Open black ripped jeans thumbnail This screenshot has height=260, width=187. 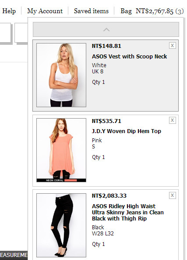pos(61,225)
